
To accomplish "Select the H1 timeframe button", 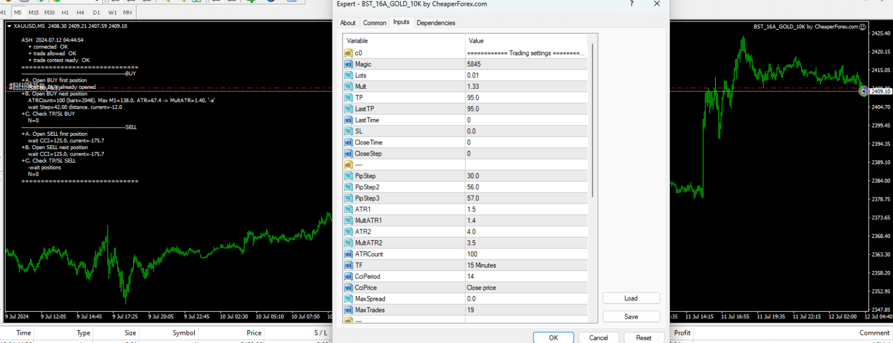I will coord(65,13).
